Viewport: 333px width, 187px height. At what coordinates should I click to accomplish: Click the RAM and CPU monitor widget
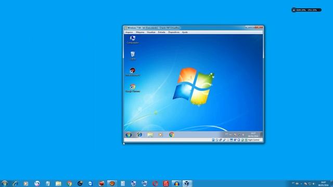click(x=306, y=10)
